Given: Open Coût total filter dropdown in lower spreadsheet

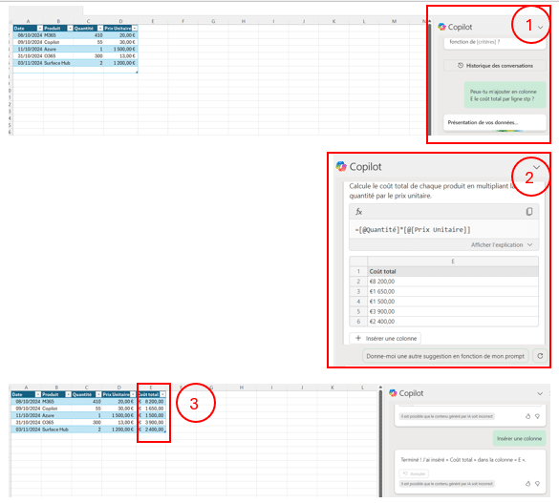Looking at the screenshot, I should (x=163, y=394).
